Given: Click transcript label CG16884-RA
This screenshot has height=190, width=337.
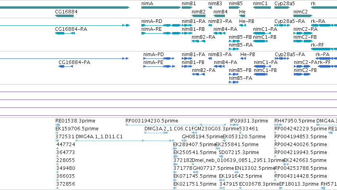Looking at the screenshot, I should point(71,29).
